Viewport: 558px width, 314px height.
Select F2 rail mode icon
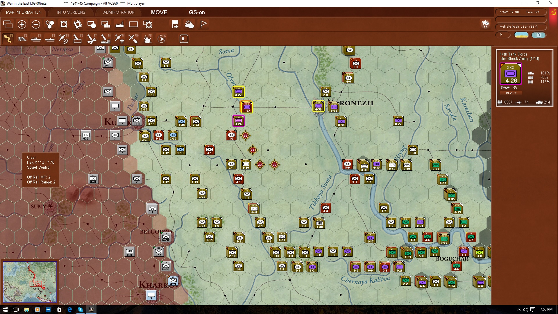22,39
